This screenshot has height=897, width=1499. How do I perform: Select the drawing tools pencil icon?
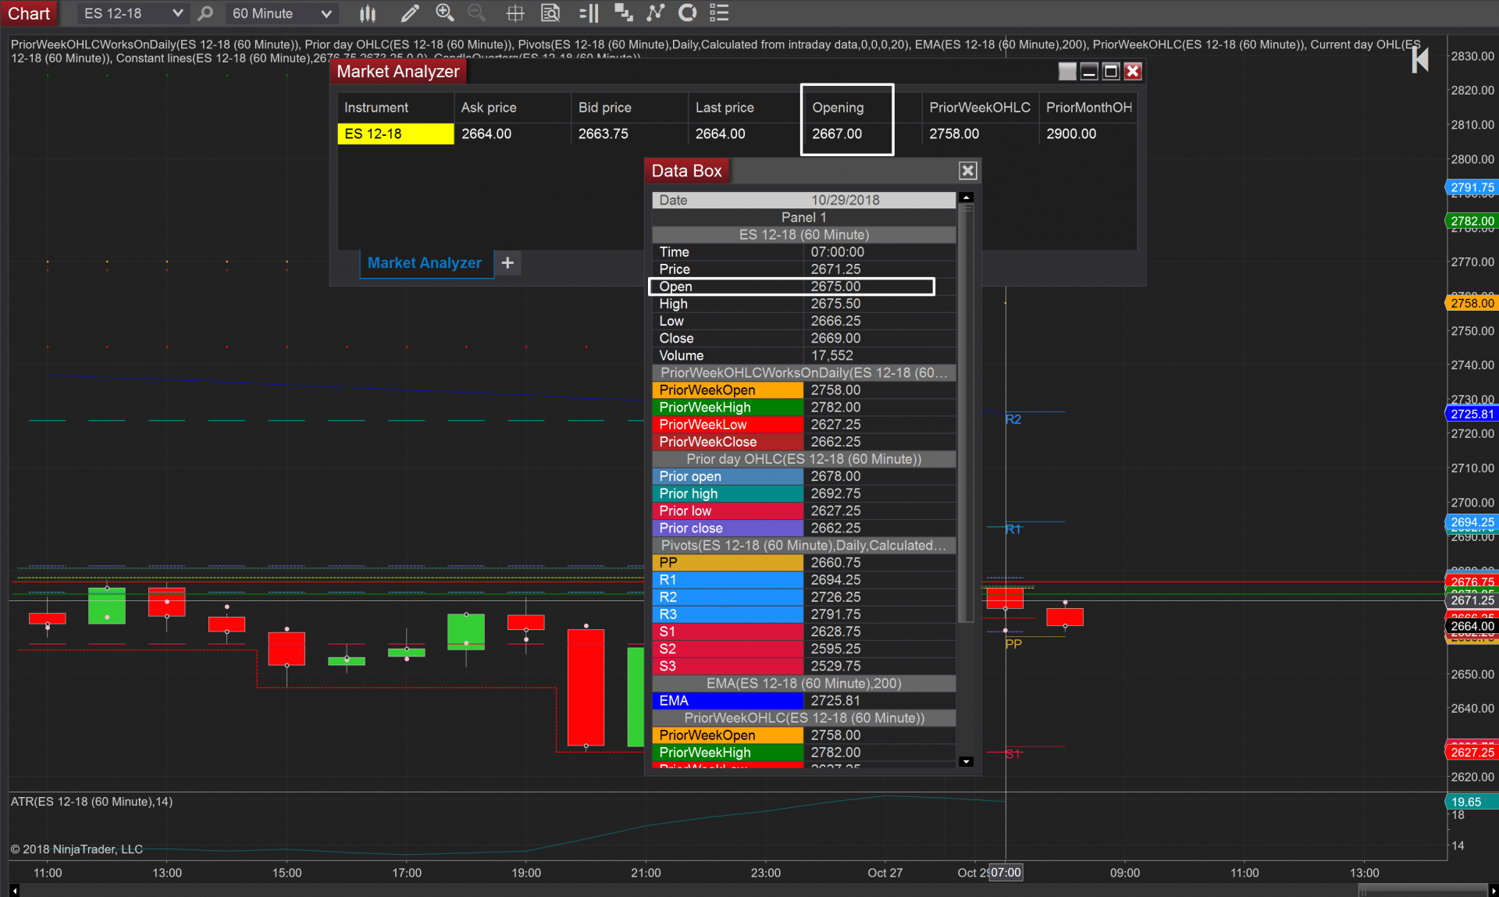409,13
